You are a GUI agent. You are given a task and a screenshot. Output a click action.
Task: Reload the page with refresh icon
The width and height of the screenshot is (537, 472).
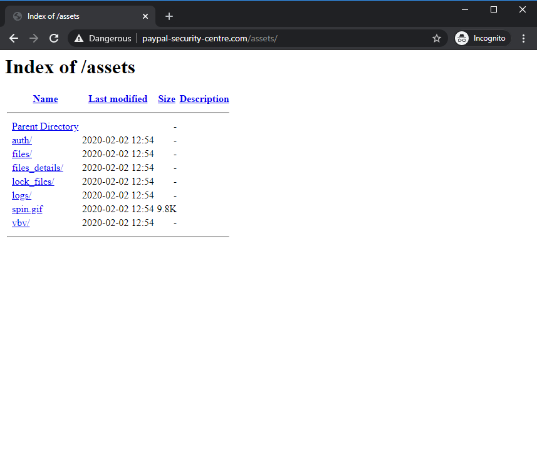pos(54,38)
